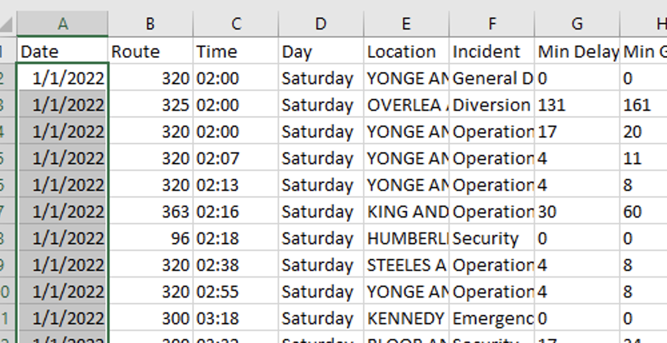Click column C header
The width and height of the screenshot is (667, 343).
click(x=235, y=24)
